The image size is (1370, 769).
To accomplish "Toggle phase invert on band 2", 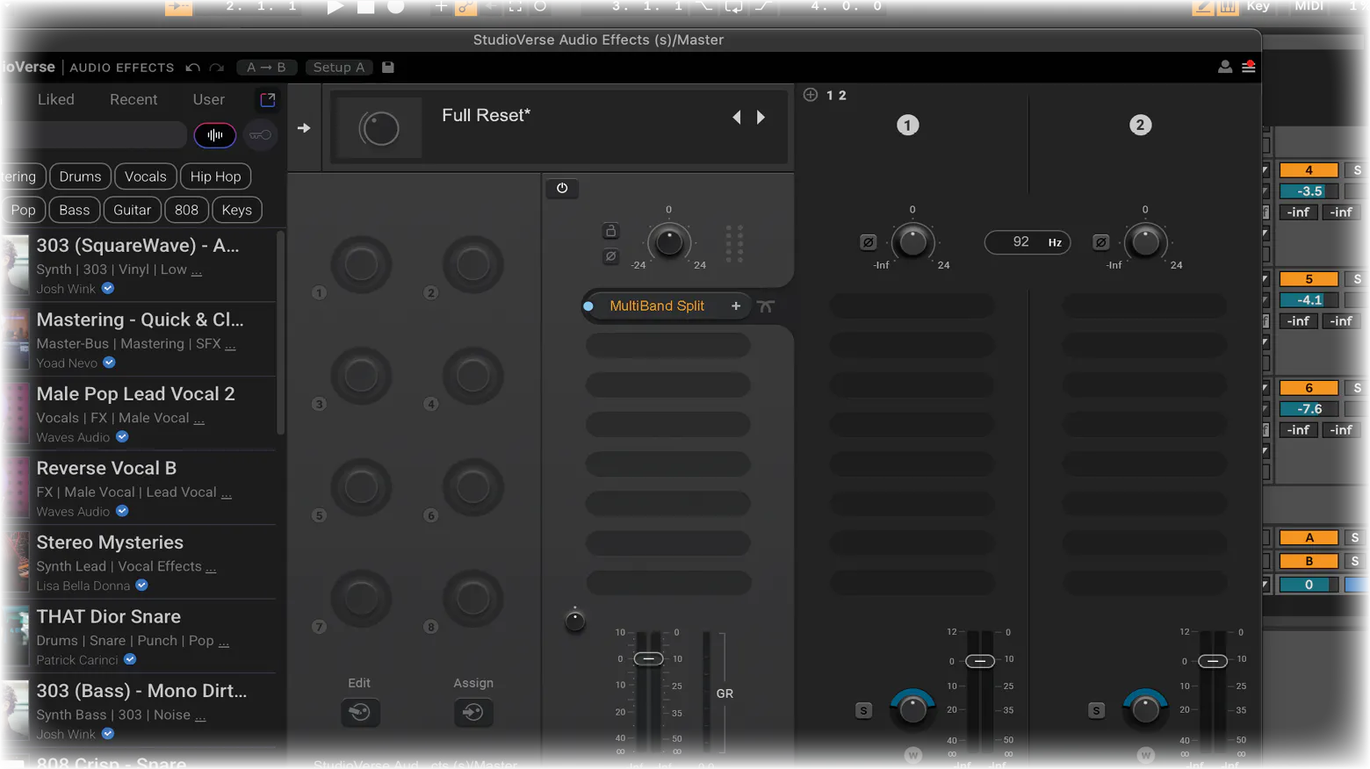I will coord(1100,242).
